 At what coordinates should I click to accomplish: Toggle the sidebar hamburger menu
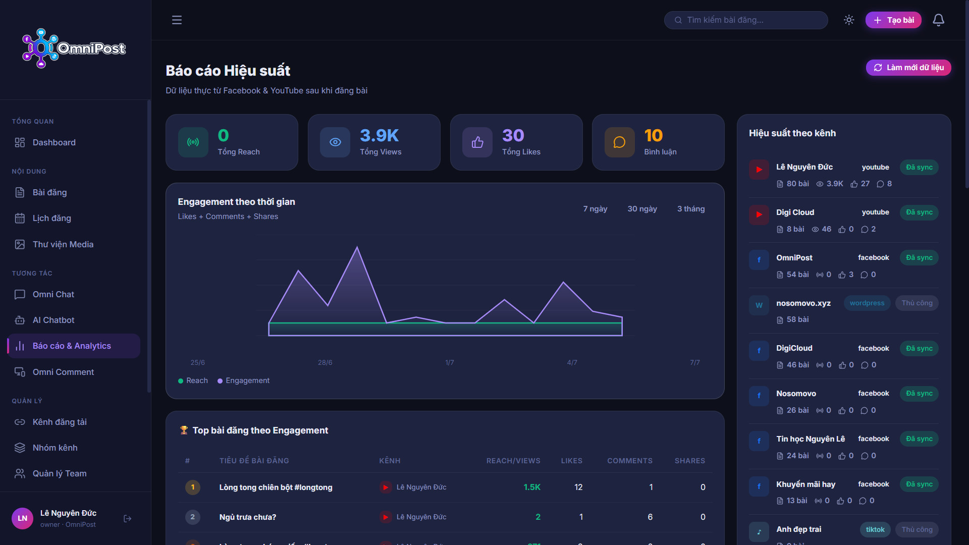(177, 20)
